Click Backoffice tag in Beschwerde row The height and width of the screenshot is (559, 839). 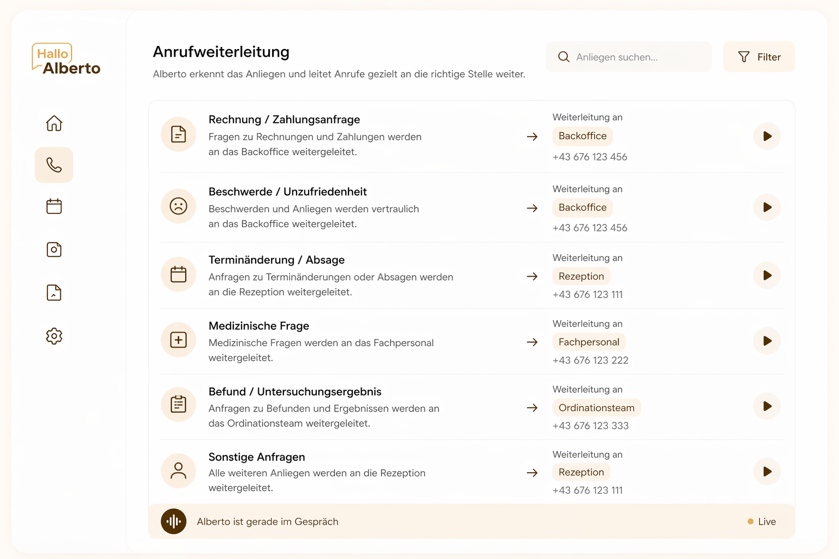click(x=582, y=207)
